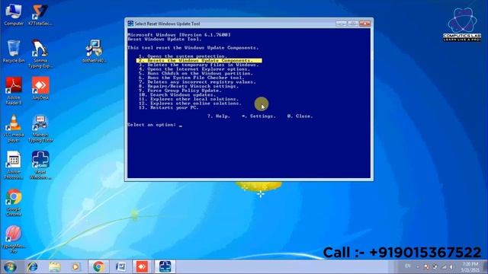Open Windows Media Player from the taskbar
The image size is (488, 274).
click(76, 267)
